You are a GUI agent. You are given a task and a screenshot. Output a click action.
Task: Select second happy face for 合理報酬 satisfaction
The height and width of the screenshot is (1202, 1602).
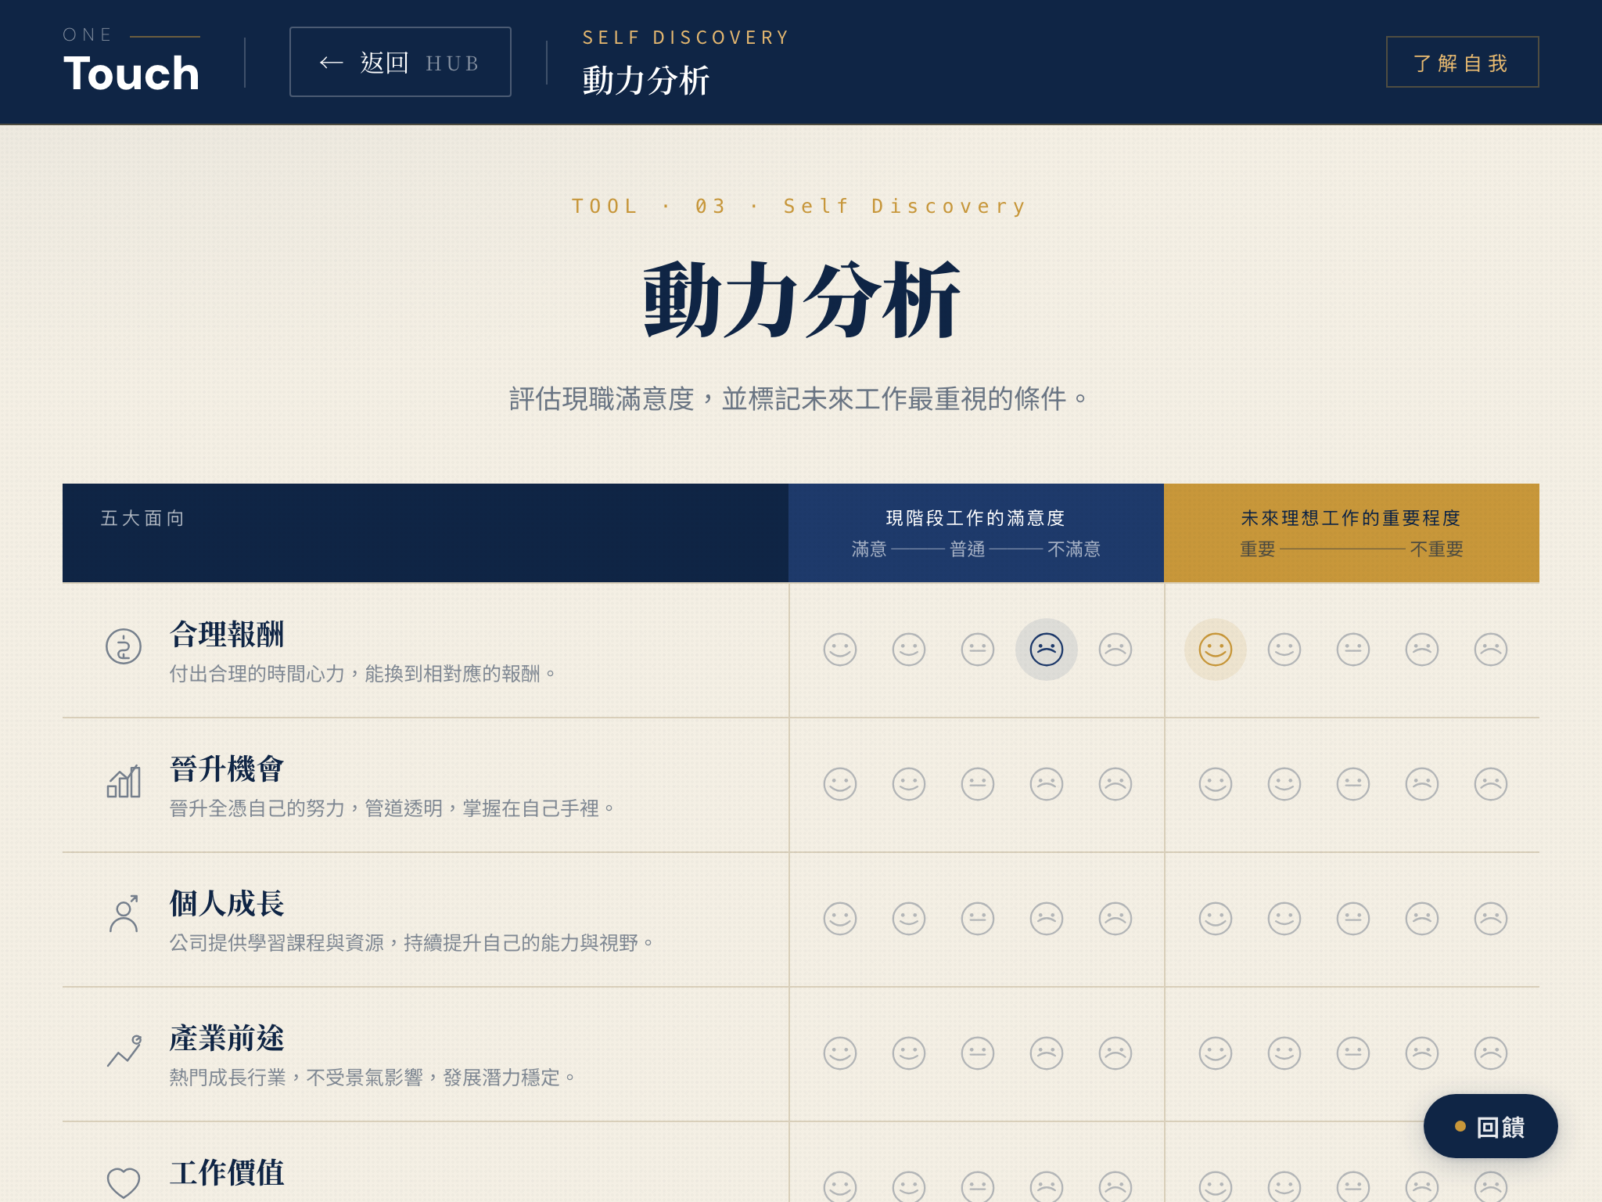point(909,650)
